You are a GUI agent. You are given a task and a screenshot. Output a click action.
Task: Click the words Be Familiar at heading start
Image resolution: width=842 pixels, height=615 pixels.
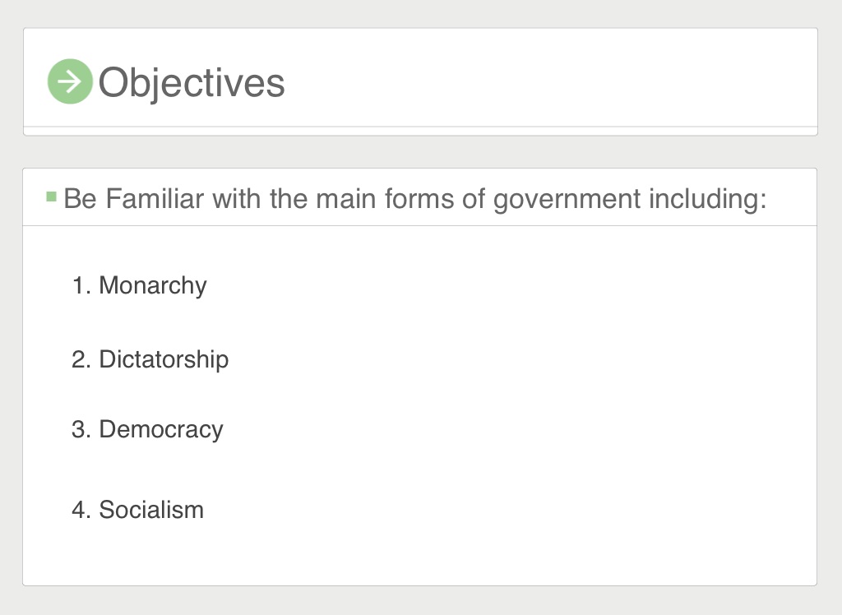(134, 198)
